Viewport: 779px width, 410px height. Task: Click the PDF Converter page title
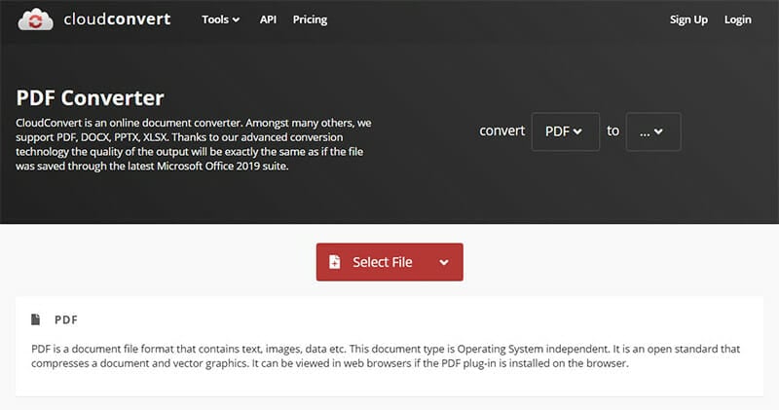coord(90,98)
